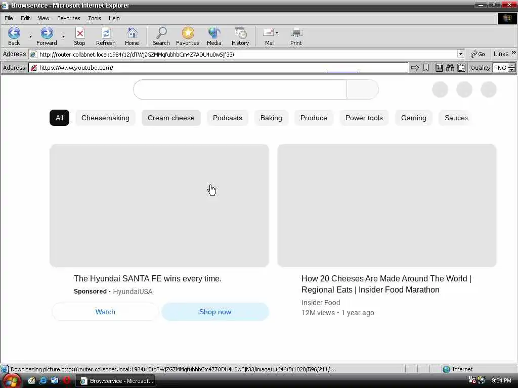Open the Back button history dropdown arrow
The height and width of the screenshot is (388, 518).
pyautogui.click(x=30, y=36)
